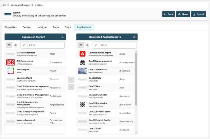
Task: Refresh the Registered Applications list
Action: pos(134,37)
